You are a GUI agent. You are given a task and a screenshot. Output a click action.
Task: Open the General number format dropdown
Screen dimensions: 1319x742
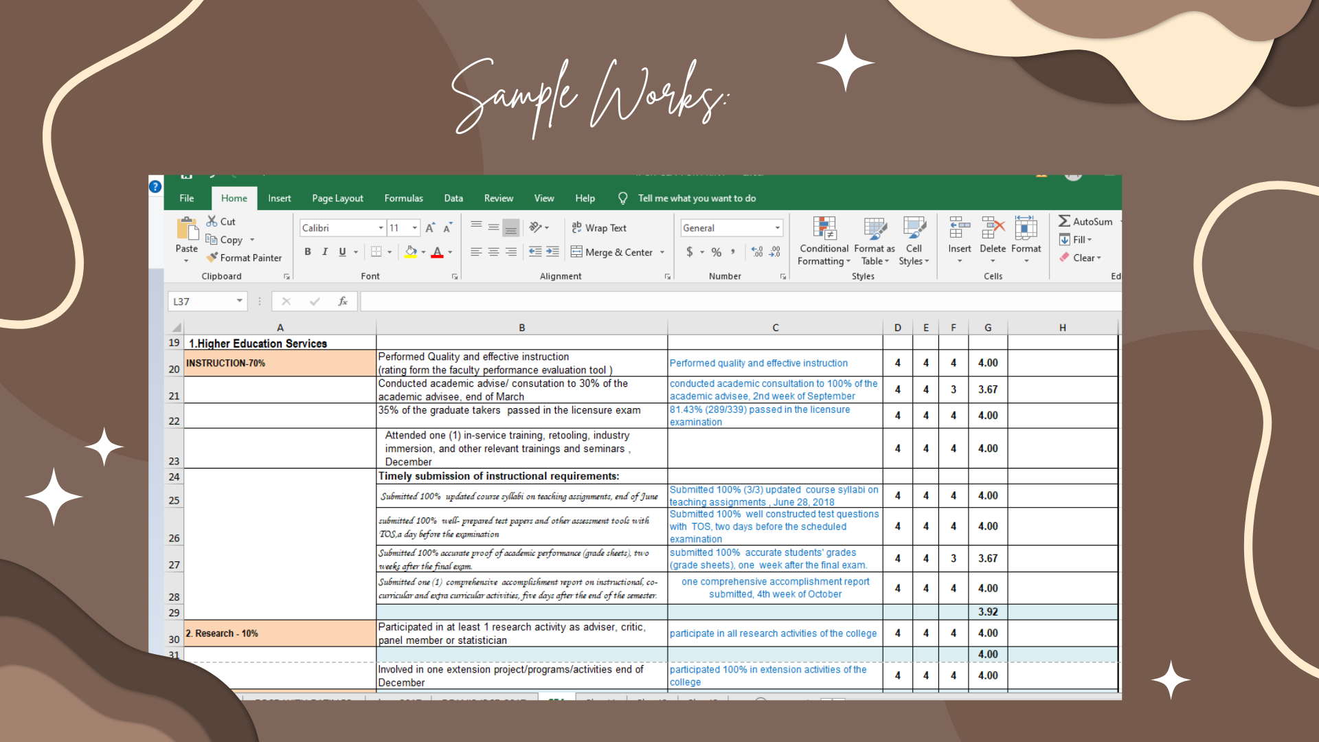(778, 228)
